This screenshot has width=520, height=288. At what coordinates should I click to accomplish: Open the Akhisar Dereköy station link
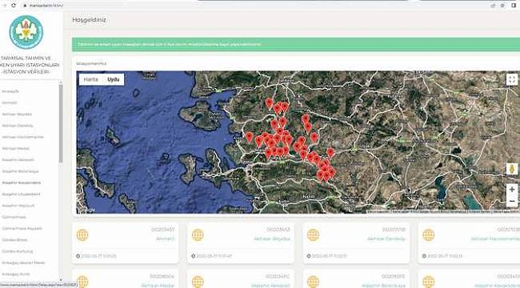point(386,239)
